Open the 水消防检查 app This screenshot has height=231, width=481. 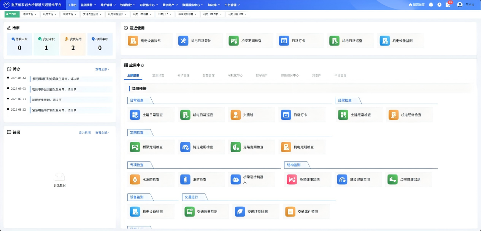[x=151, y=179]
